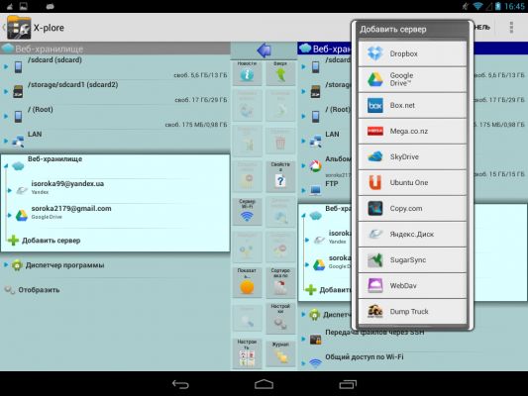
Task: Collapse the Веб-хранилище node in left pane
Action: [115, 165]
